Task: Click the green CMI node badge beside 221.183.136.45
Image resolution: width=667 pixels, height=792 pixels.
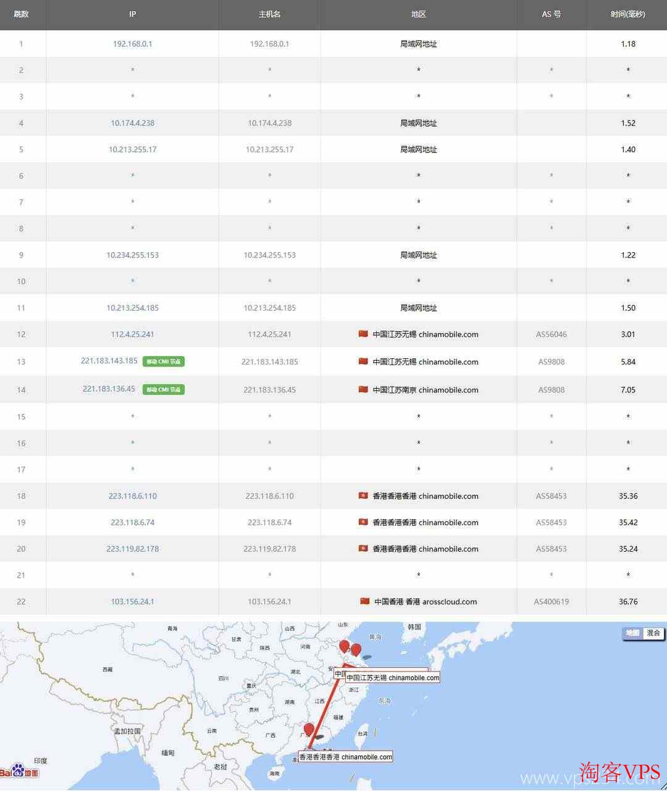Action: click(x=164, y=389)
